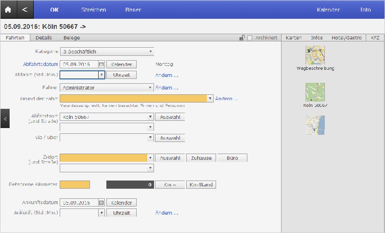Open the KFZ tab
Screen dimensions: 385x233
(x=375, y=38)
